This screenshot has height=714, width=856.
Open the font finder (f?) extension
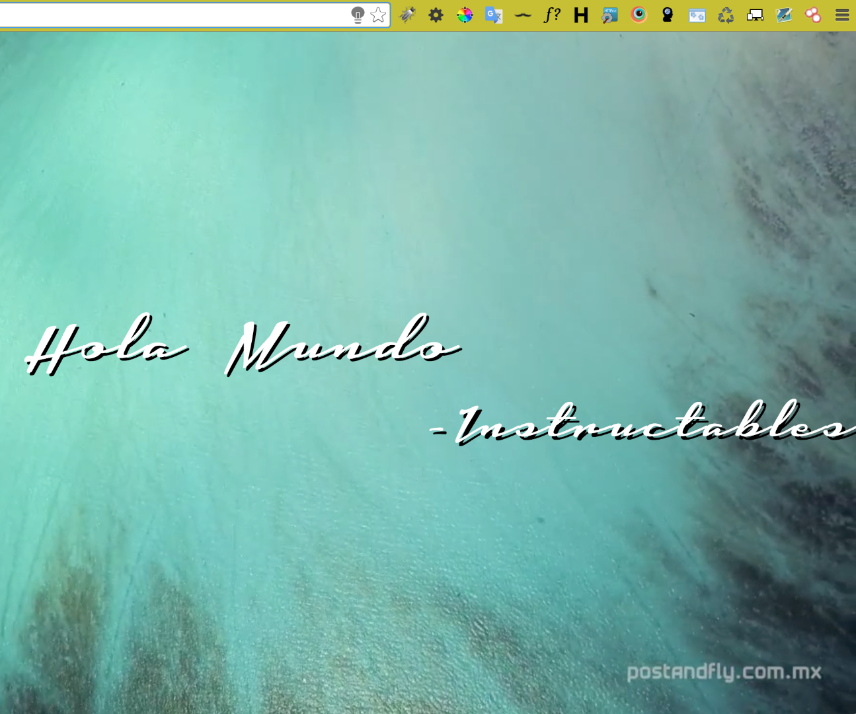[552, 15]
